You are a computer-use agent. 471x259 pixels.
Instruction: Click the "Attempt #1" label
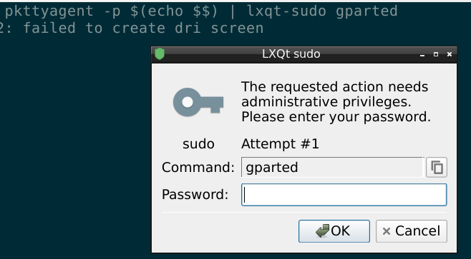tap(280, 144)
